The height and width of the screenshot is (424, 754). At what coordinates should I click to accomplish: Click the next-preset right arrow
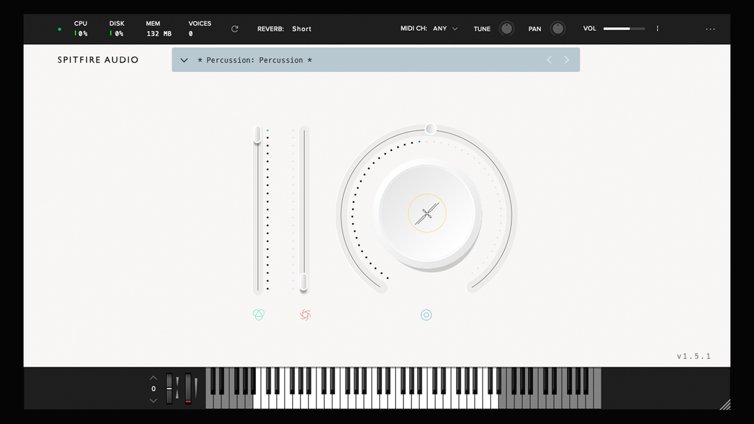tap(566, 60)
